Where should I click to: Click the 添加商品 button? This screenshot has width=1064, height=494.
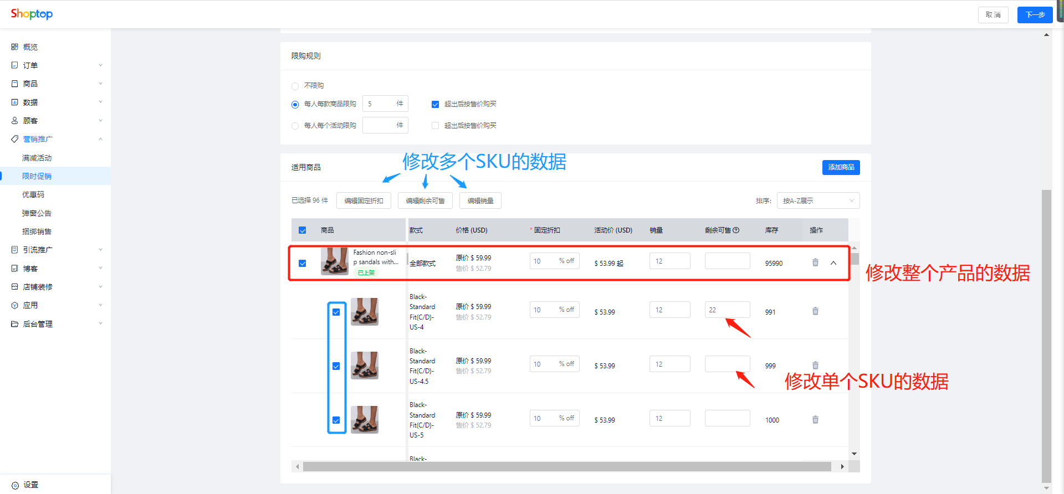pos(841,167)
